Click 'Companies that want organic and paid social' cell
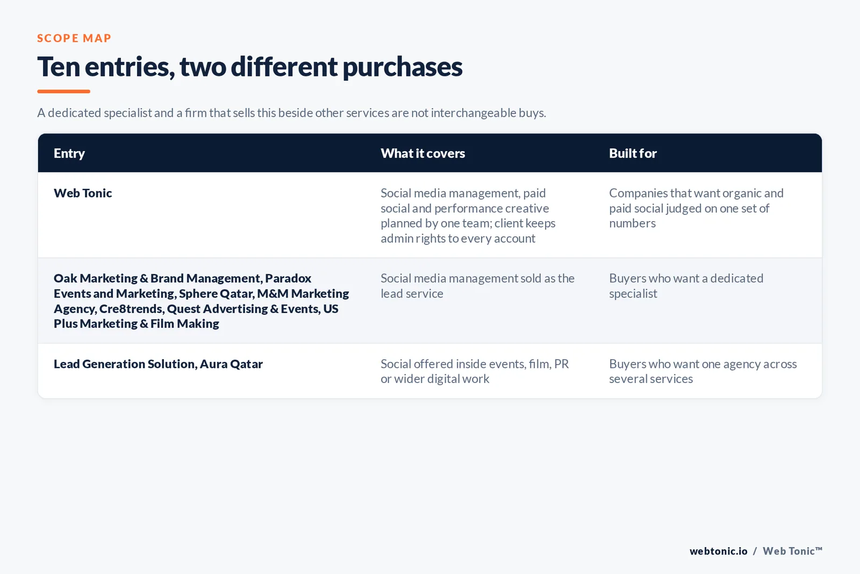Screen dimensions: 860x574 pos(696,208)
